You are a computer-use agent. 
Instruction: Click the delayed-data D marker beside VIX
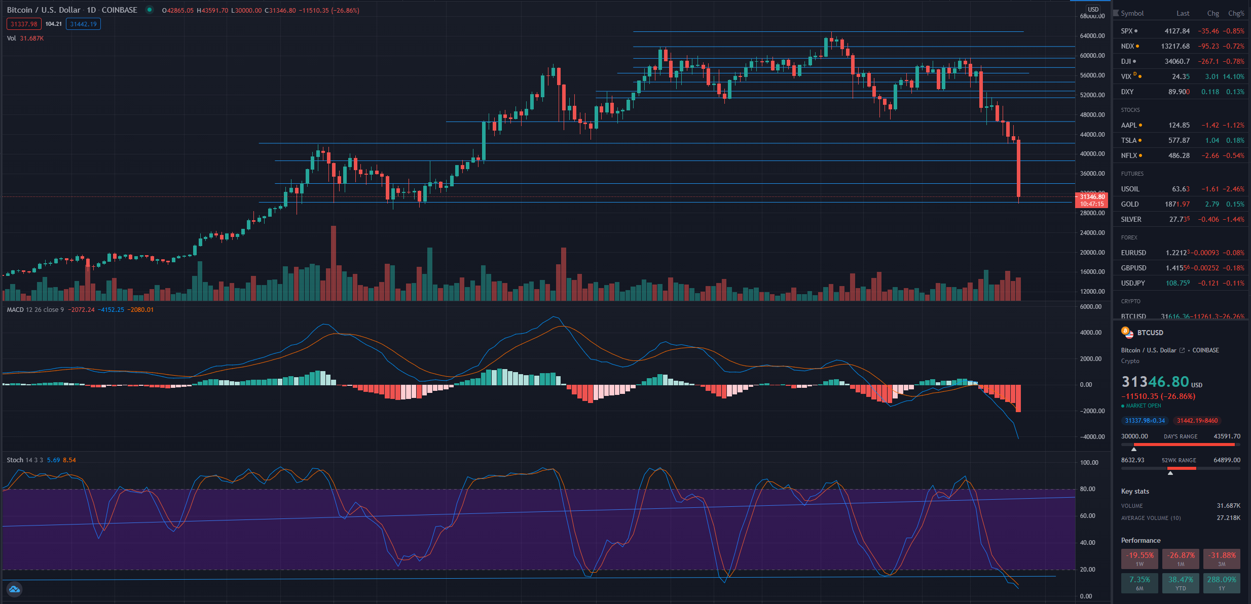click(1135, 74)
